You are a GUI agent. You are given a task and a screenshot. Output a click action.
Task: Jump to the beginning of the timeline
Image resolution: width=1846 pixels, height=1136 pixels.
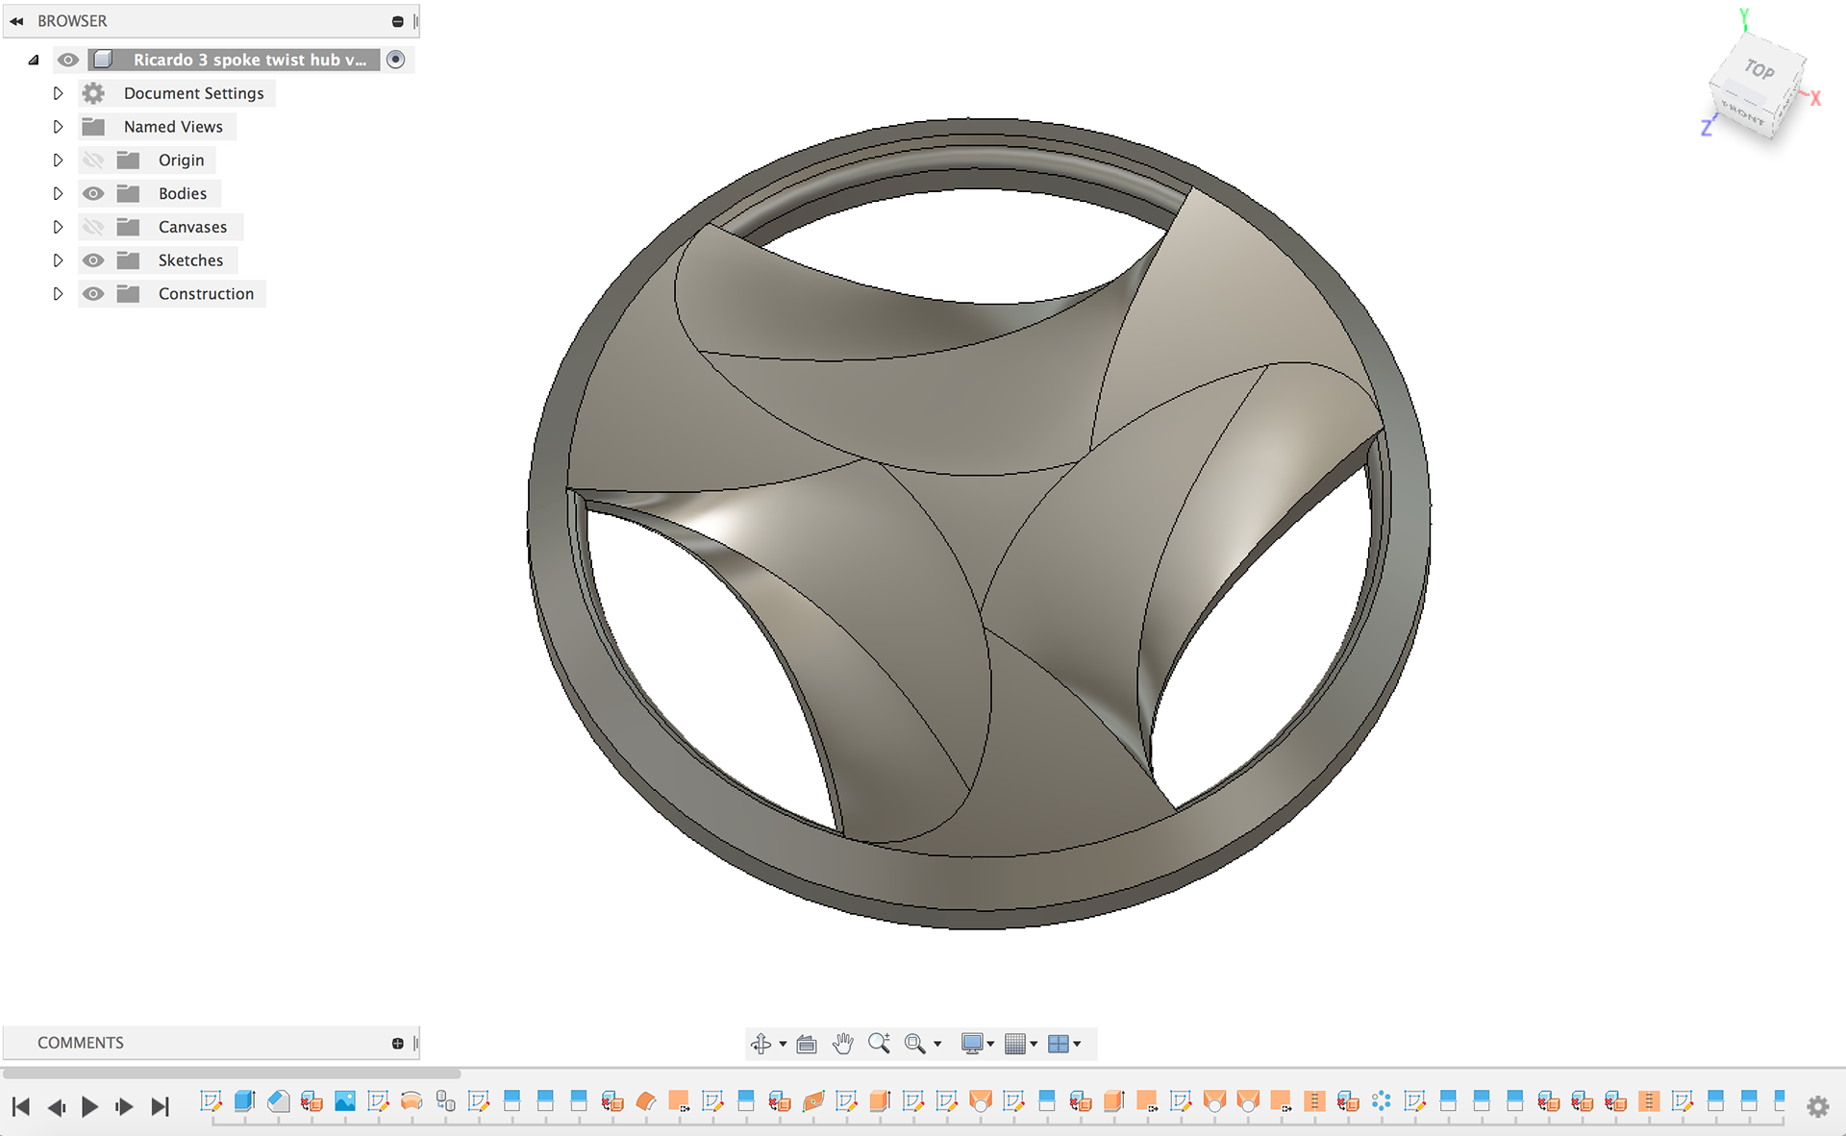coord(21,1107)
